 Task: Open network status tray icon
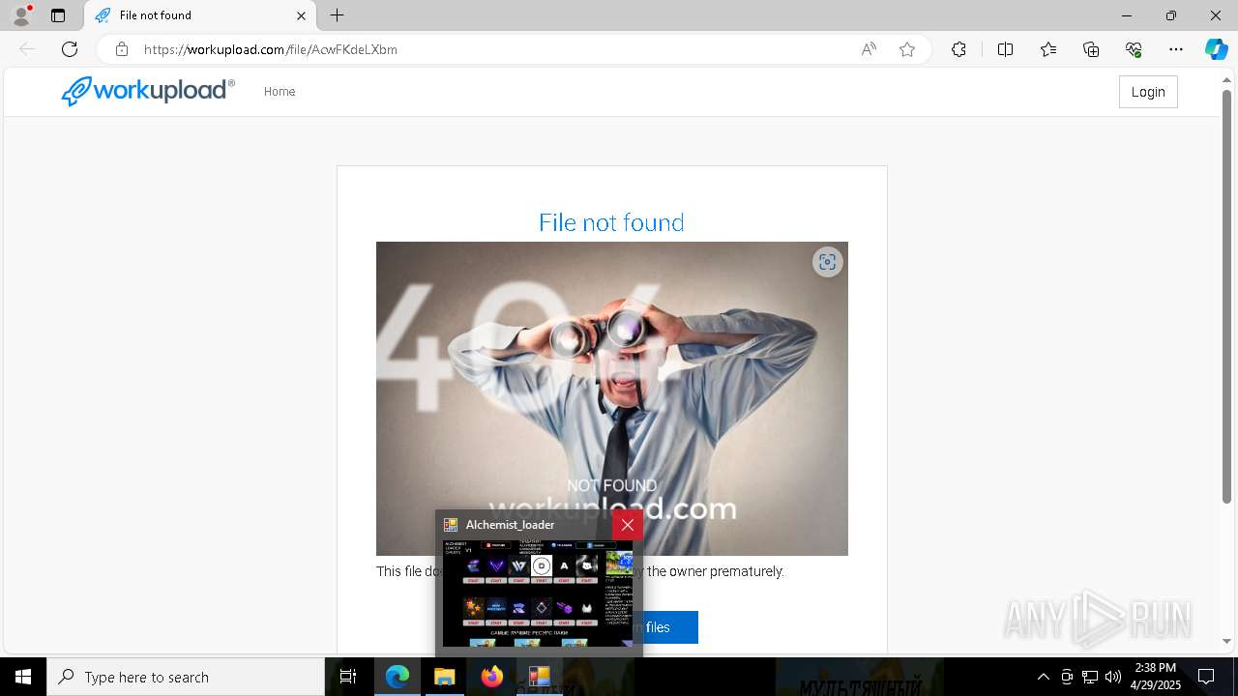(1090, 677)
